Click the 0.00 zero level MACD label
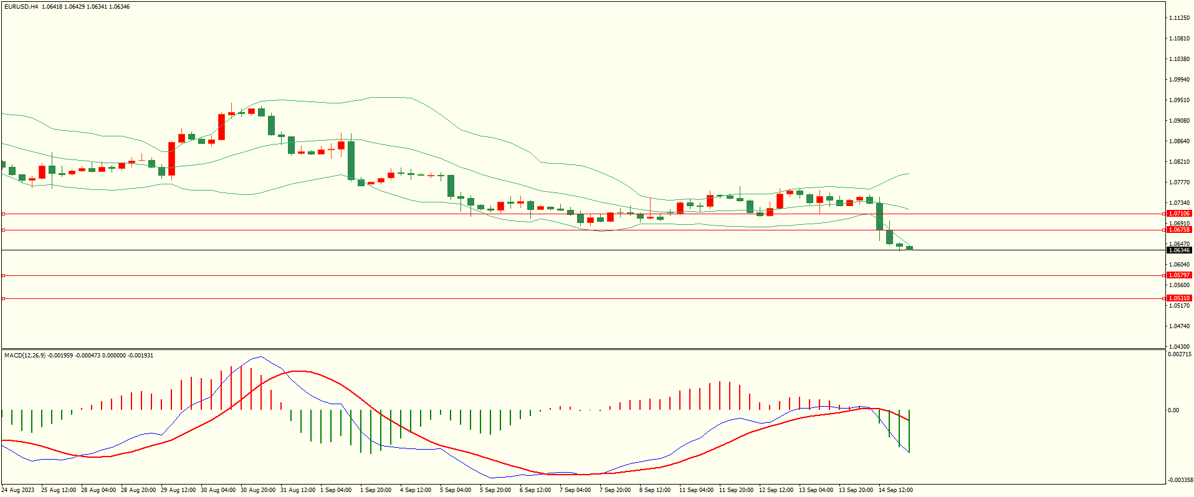This screenshot has width=1194, height=497. 1173,410
